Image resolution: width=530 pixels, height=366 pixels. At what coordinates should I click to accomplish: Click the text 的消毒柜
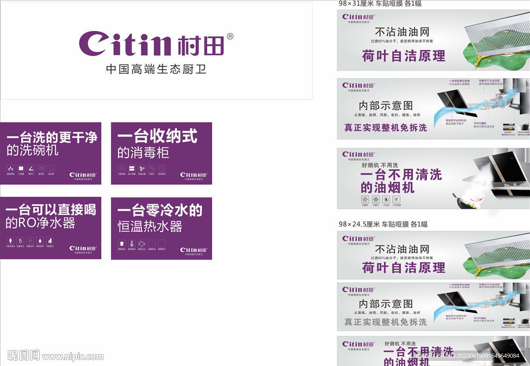(143, 152)
